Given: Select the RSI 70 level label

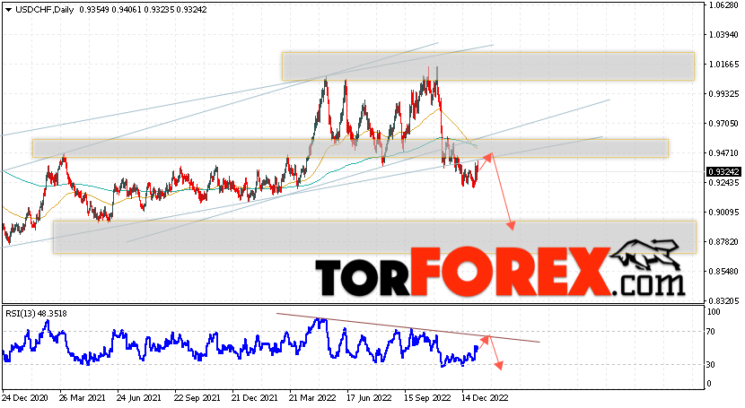Looking at the screenshot, I should pyautogui.click(x=711, y=332).
